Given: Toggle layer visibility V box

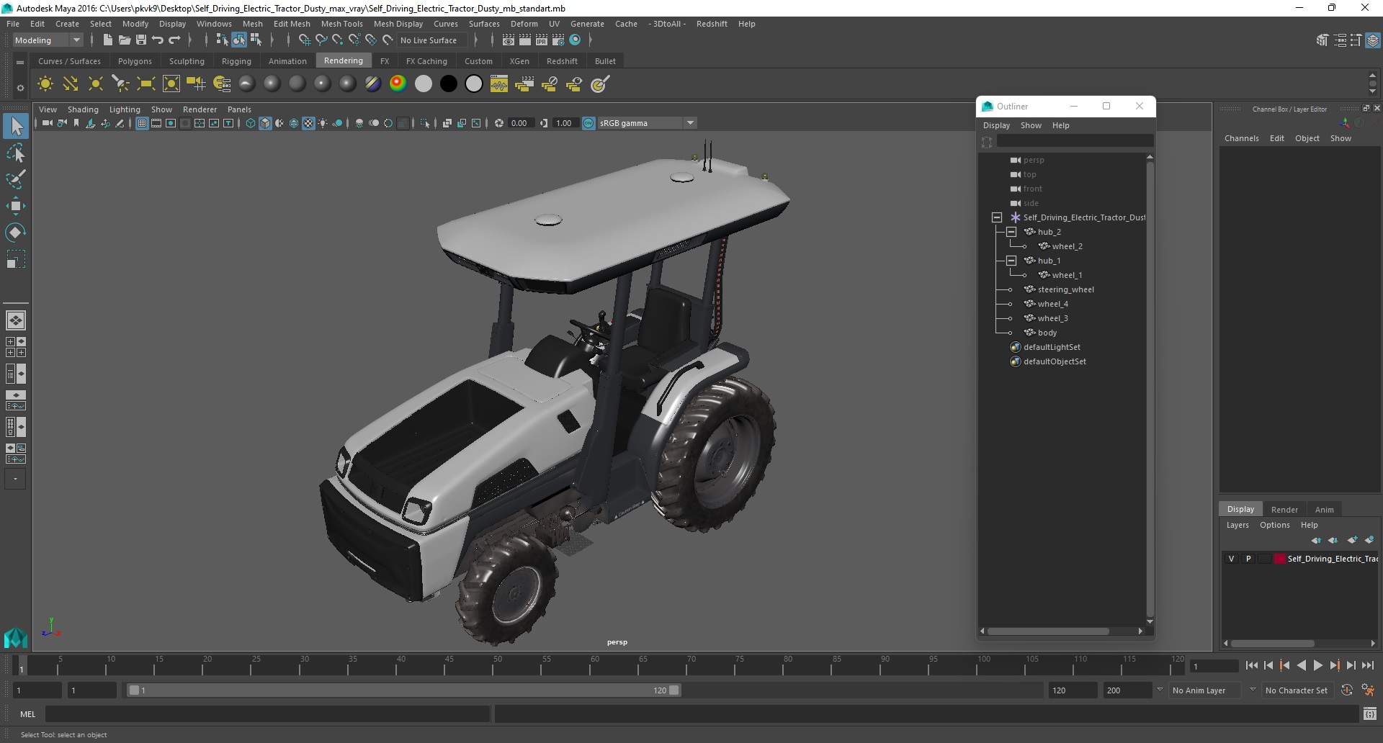Looking at the screenshot, I should coord(1231,559).
